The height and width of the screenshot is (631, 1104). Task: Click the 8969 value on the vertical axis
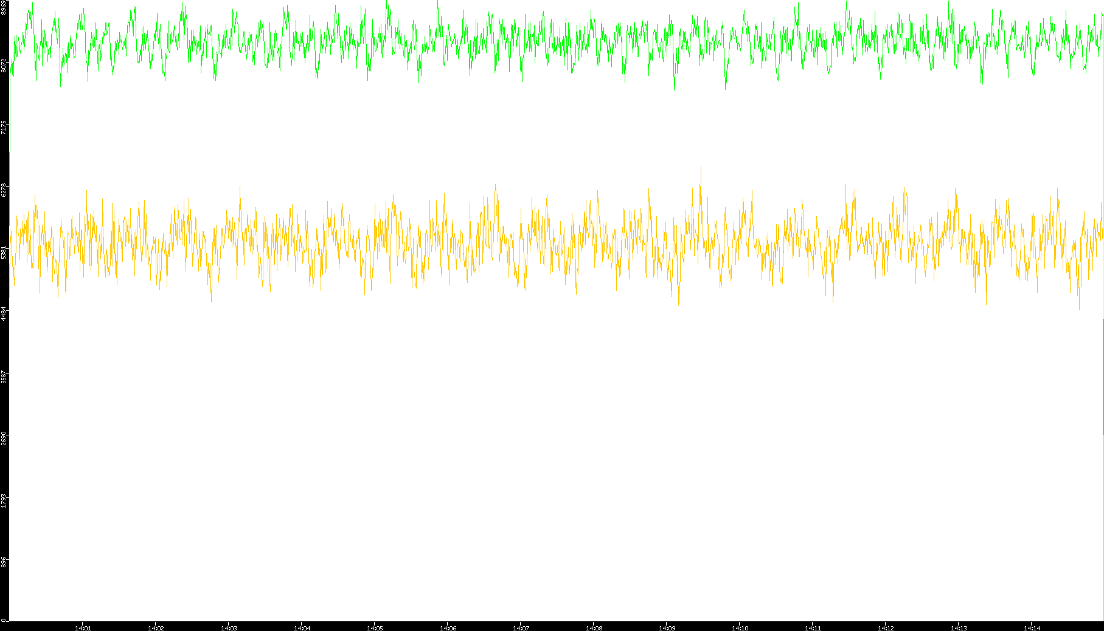pyautogui.click(x=4, y=8)
